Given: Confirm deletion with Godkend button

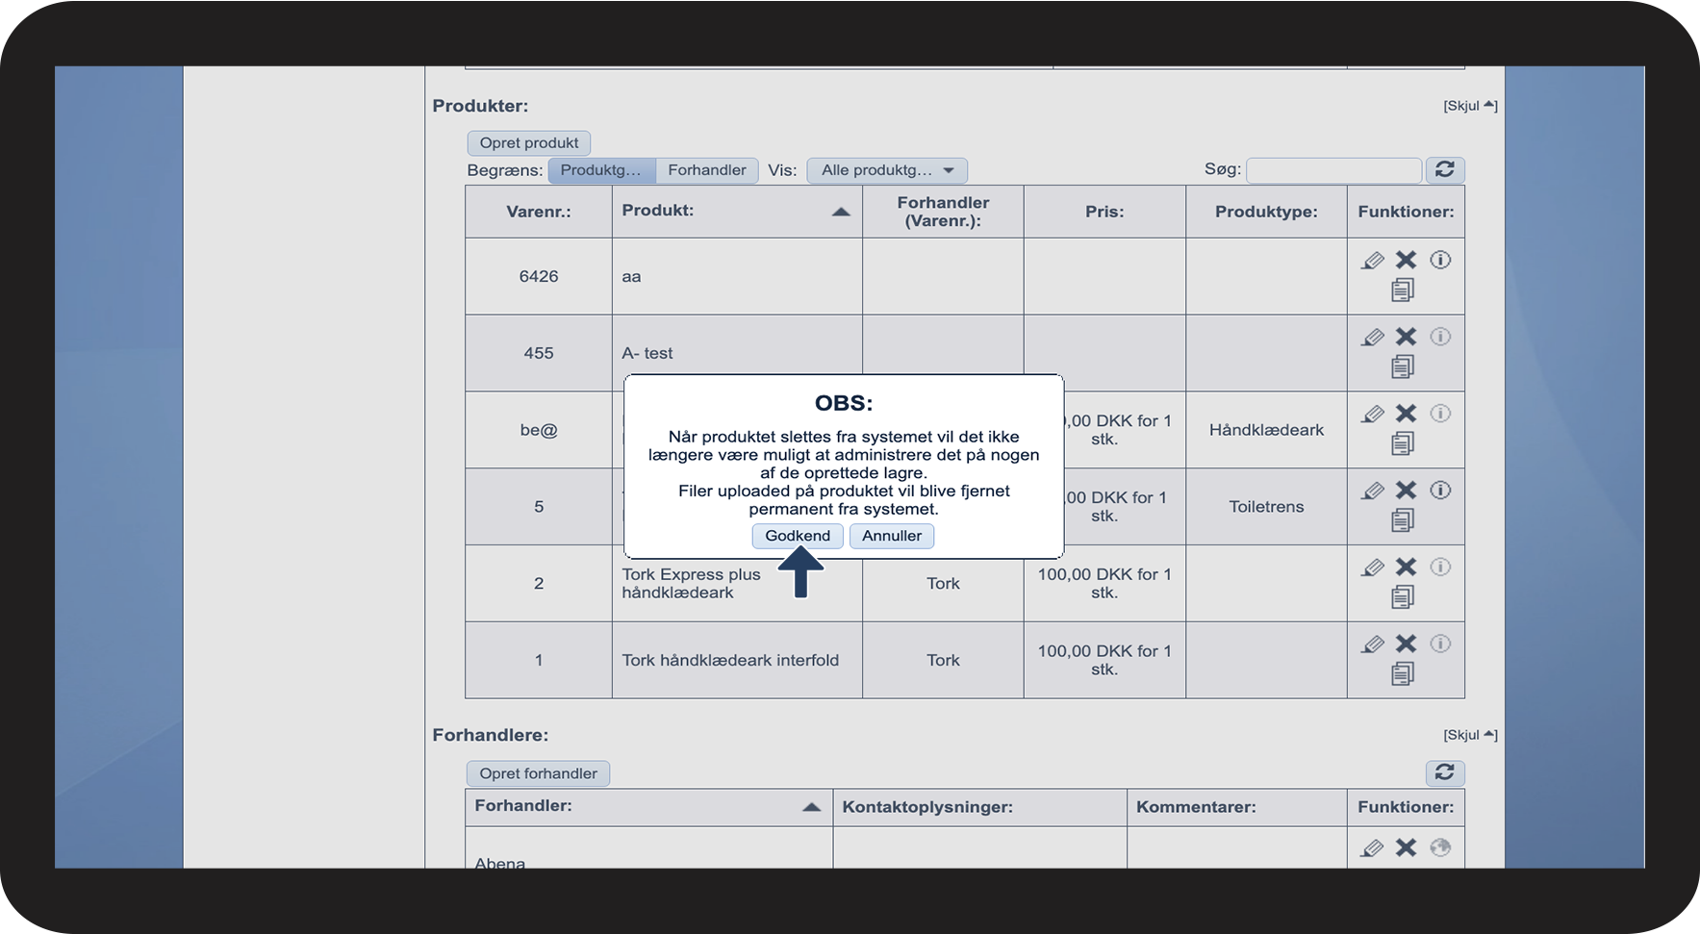Looking at the screenshot, I should [797, 536].
